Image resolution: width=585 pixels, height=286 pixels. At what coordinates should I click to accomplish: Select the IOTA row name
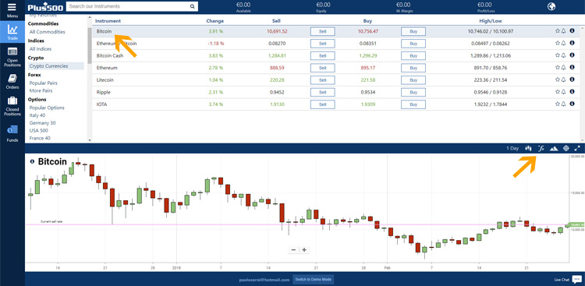click(101, 104)
